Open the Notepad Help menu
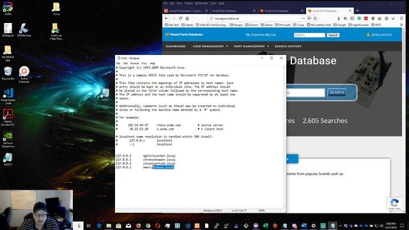Screen dimensions: 409x230 152,63
